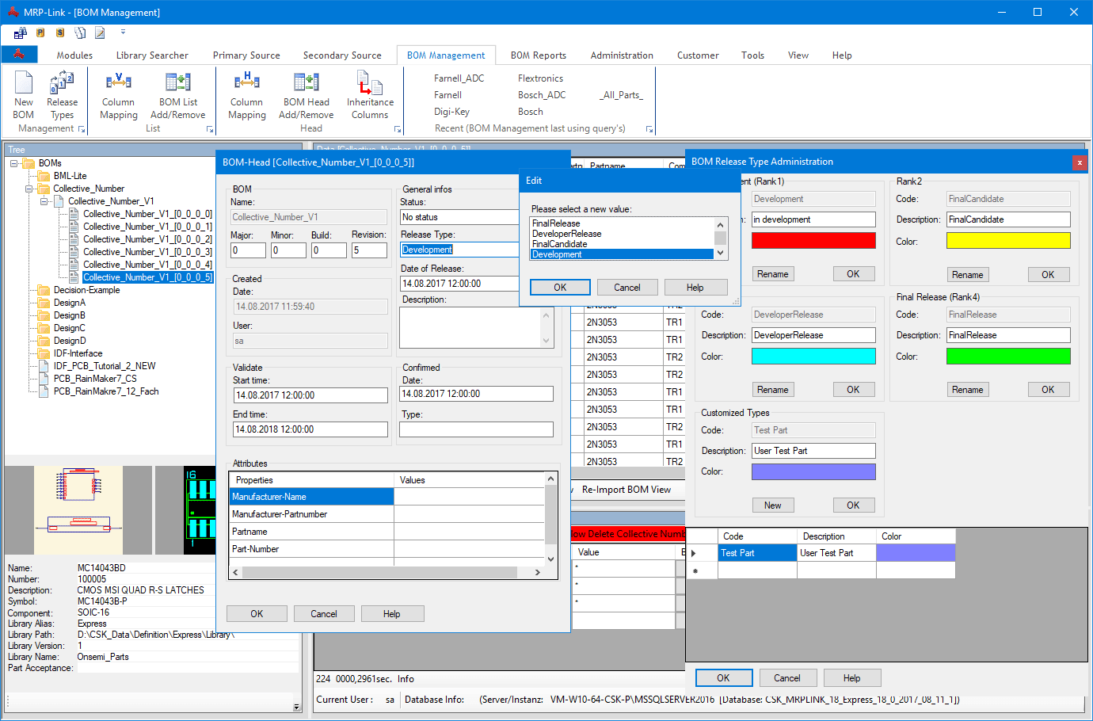Open the Tools menu tab
1093x721 pixels.
tap(752, 55)
